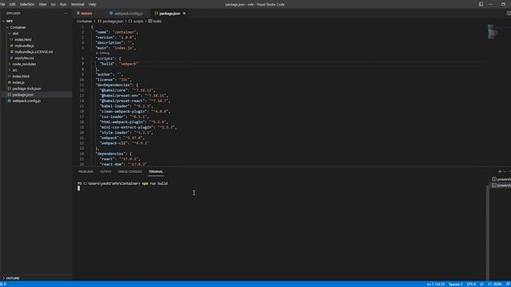Switch to the OUTPUT panel tab
Viewport: 511px width, 287px height.
tap(105, 172)
